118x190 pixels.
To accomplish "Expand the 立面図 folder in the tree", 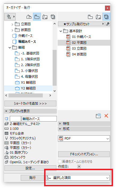I will 12,24.
